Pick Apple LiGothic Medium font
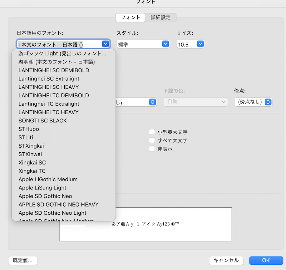This screenshot has width=286, height=270. (64, 179)
